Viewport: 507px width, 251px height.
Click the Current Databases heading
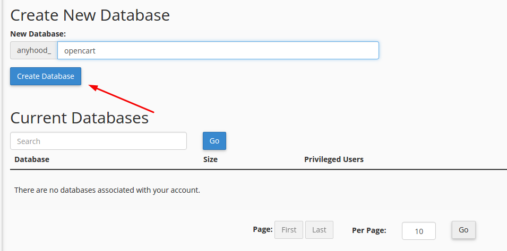(x=80, y=118)
